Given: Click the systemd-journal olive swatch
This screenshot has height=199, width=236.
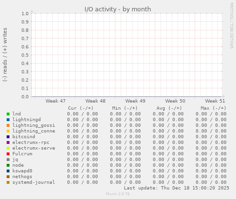Looking at the screenshot, I should coord(8,182).
